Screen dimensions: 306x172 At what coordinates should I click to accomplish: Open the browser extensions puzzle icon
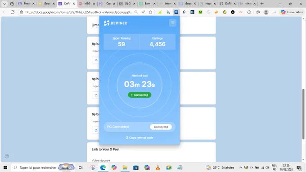pos(249,12)
